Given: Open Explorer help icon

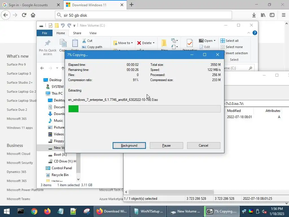Looking at the screenshot, I should [255, 33].
